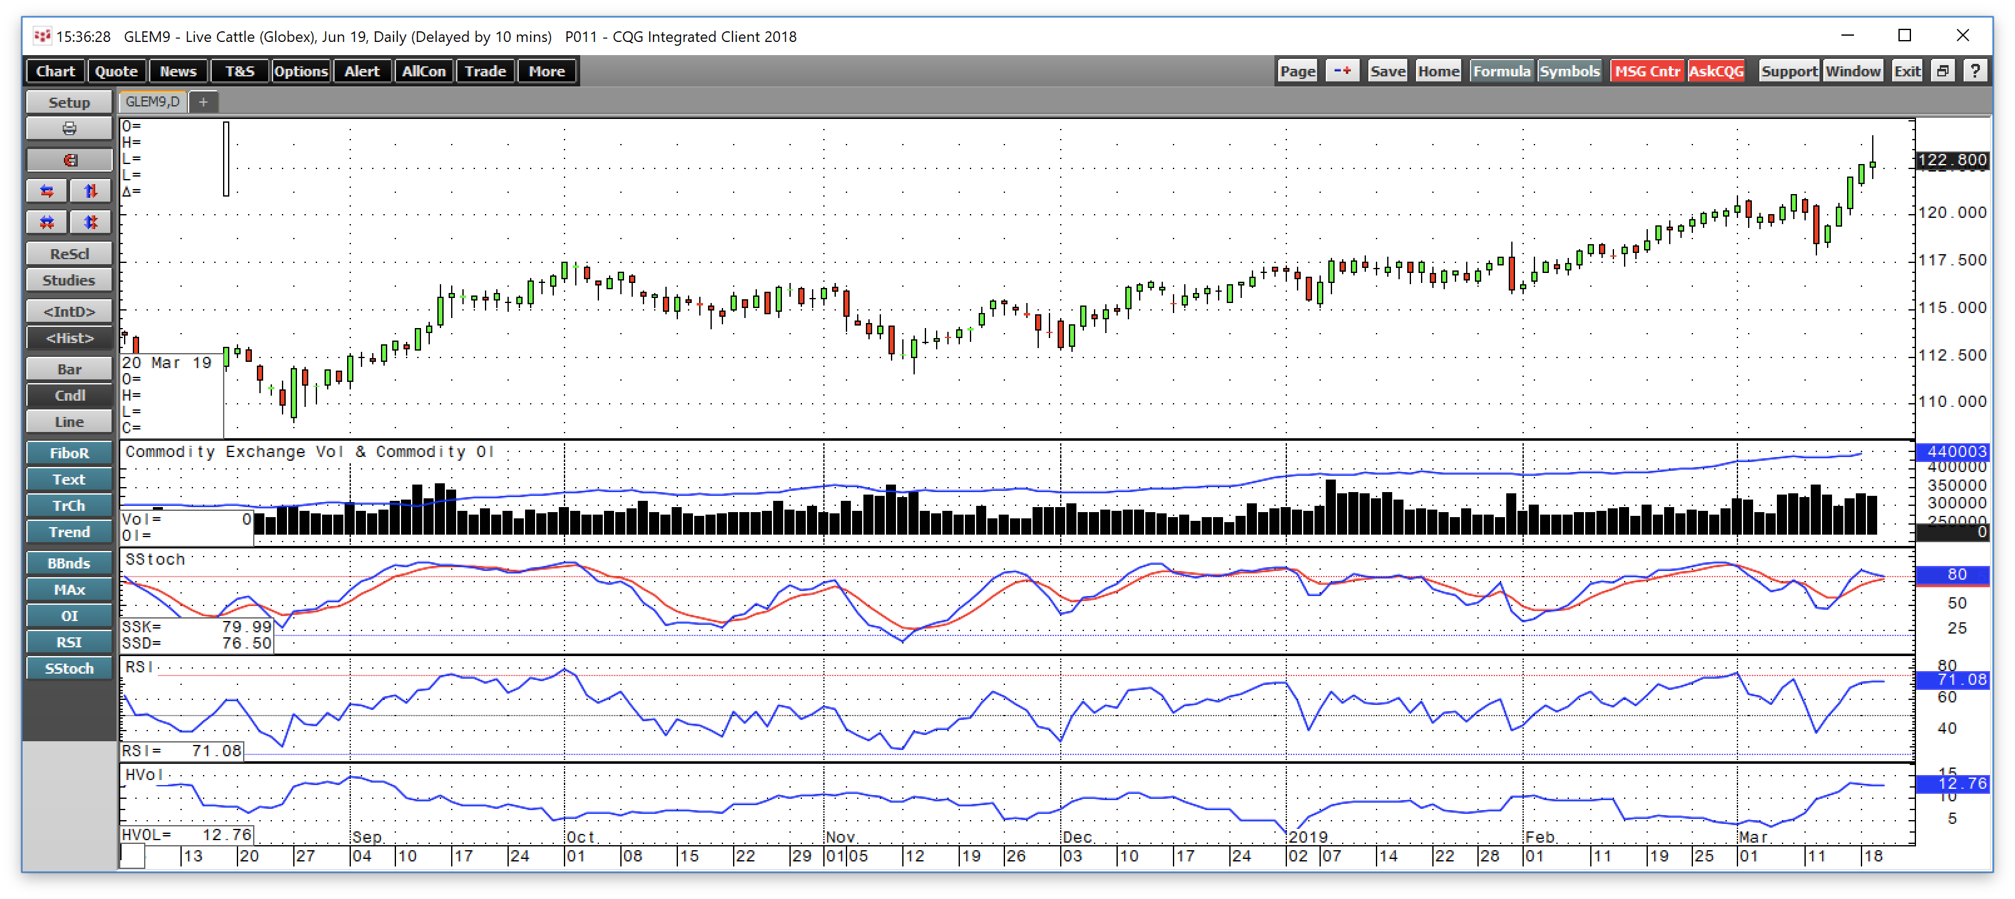The height and width of the screenshot is (899, 2015).
Task: Select the Trend line tool
Action: pyautogui.click(x=69, y=532)
